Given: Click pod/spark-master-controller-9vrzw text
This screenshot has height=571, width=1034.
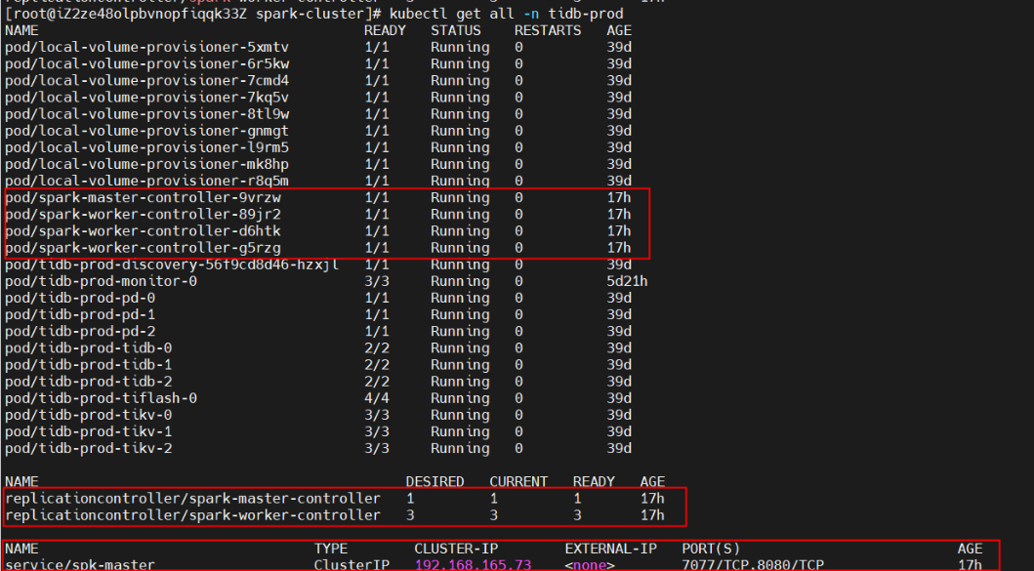Looking at the screenshot, I should pos(144,198).
